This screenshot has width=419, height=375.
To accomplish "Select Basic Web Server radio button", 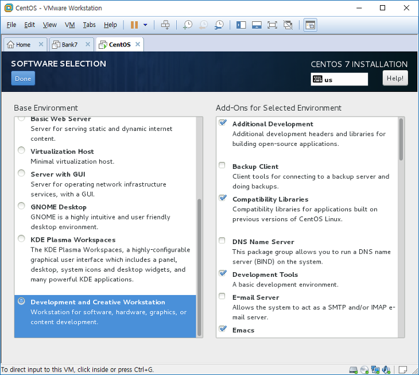I will 21,118.
